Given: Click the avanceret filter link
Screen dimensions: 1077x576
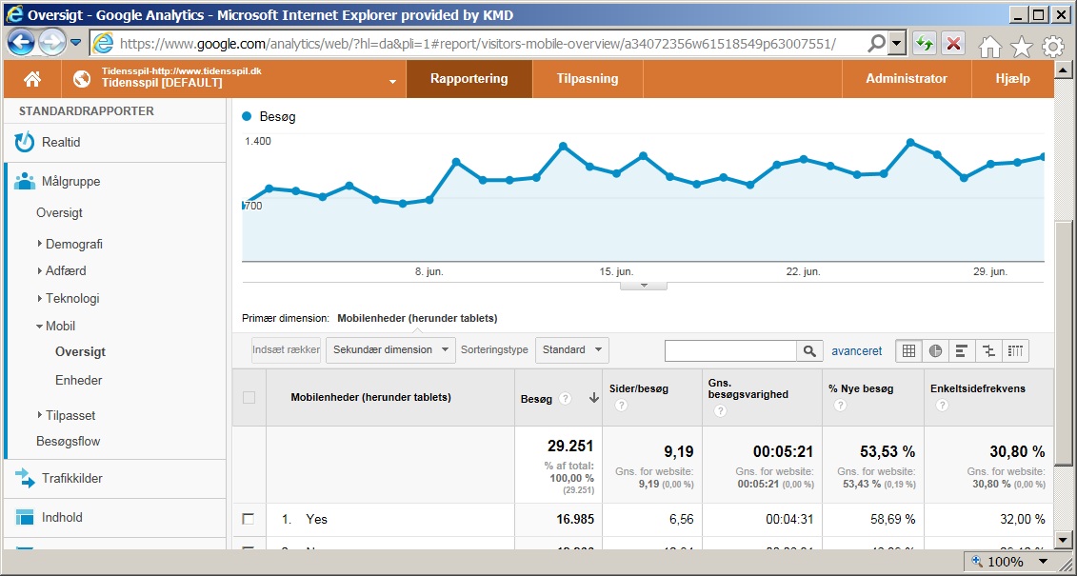Looking at the screenshot, I should [x=856, y=350].
